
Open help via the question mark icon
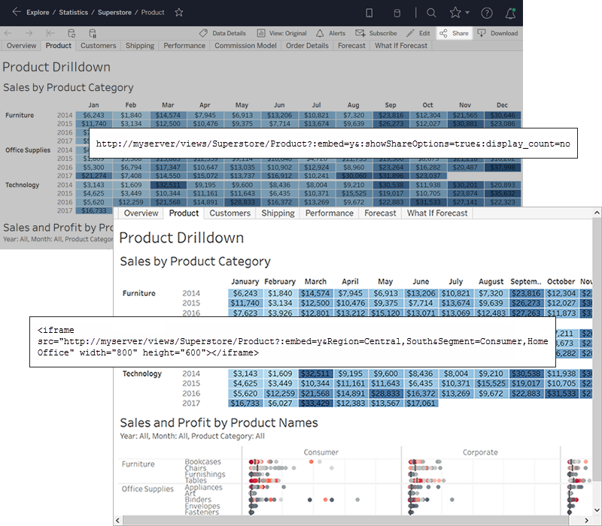click(x=487, y=14)
